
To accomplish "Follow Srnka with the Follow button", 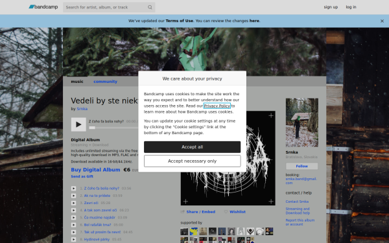I will click(301, 166).
